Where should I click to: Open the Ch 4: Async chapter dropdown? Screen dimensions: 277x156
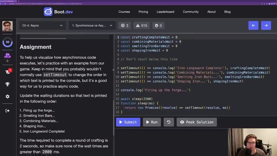tap(42, 26)
